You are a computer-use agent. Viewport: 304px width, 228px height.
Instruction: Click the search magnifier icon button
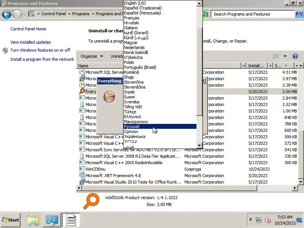point(299,14)
